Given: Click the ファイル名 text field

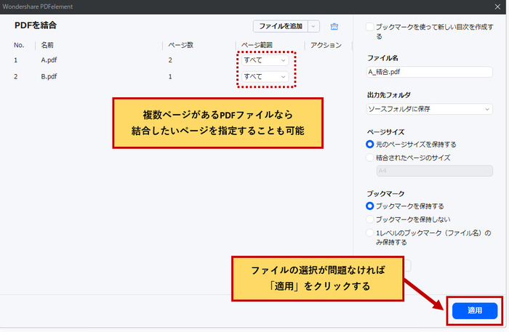Looking at the screenshot, I should (x=430, y=72).
